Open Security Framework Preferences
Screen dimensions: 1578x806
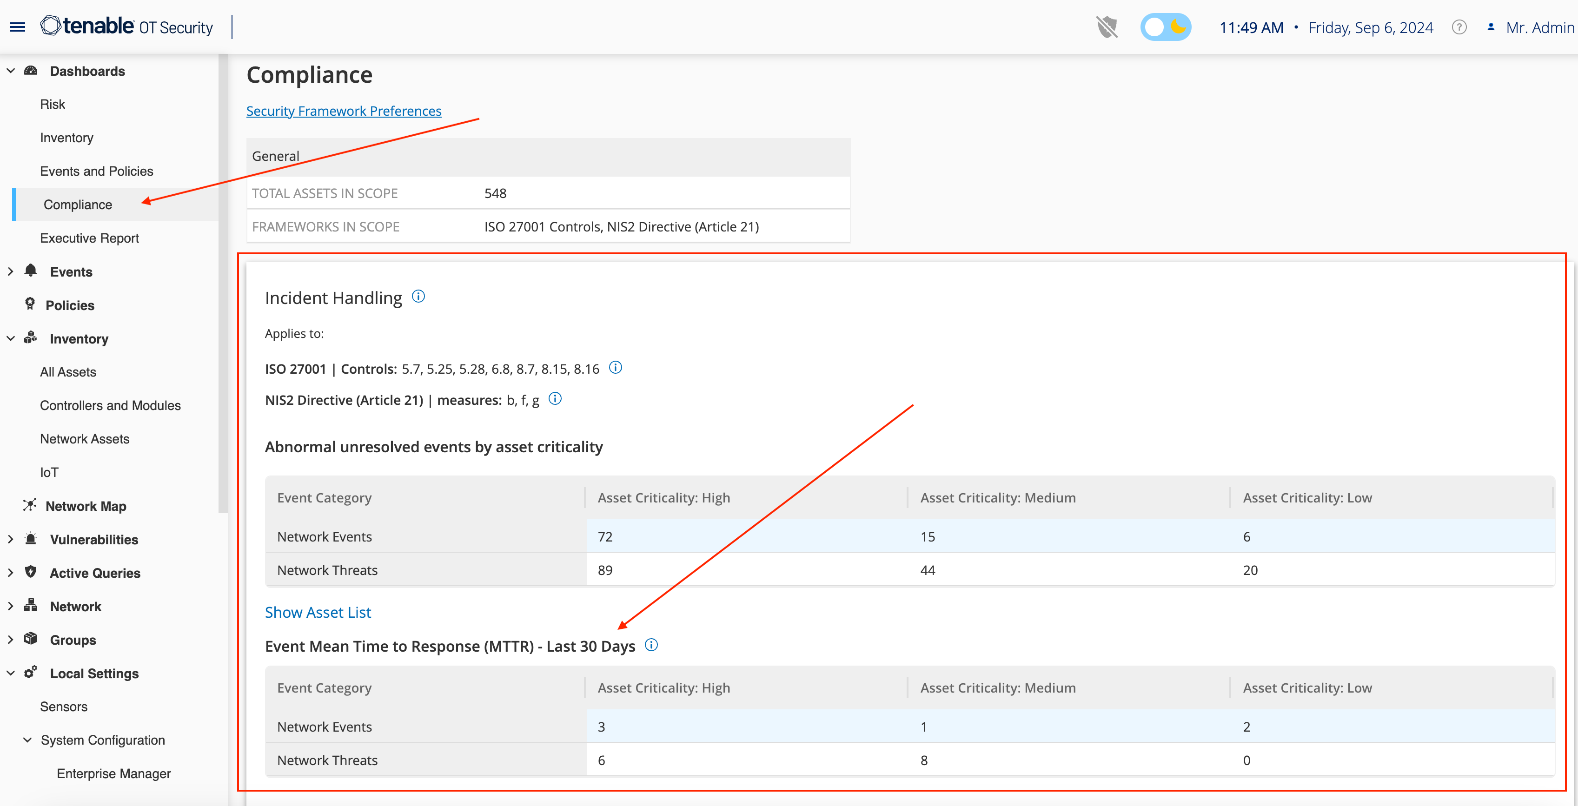344,111
